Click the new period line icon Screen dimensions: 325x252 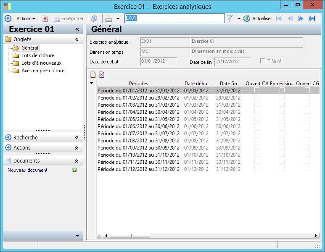click(x=93, y=74)
